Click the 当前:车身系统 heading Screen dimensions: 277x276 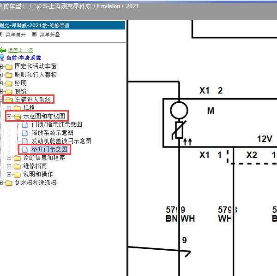[24, 58]
